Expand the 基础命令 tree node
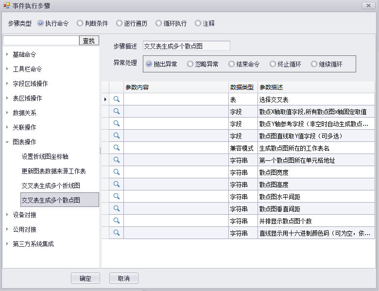The width and height of the screenshot is (379, 291). (7, 54)
